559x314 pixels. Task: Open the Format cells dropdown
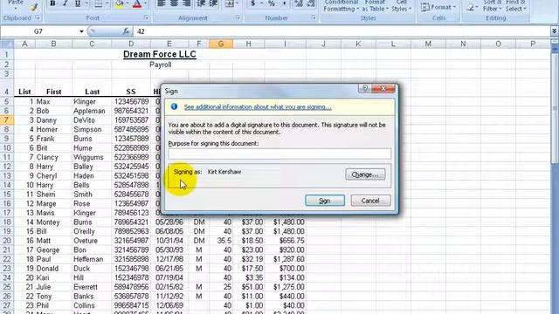click(x=438, y=7)
